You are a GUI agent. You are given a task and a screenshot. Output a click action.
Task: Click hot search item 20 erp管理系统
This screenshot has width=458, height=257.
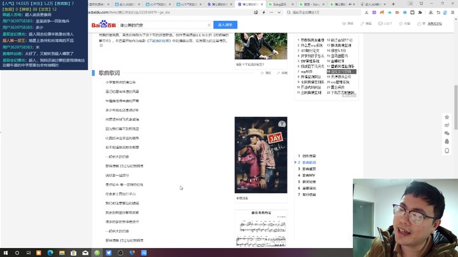(x=338, y=82)
